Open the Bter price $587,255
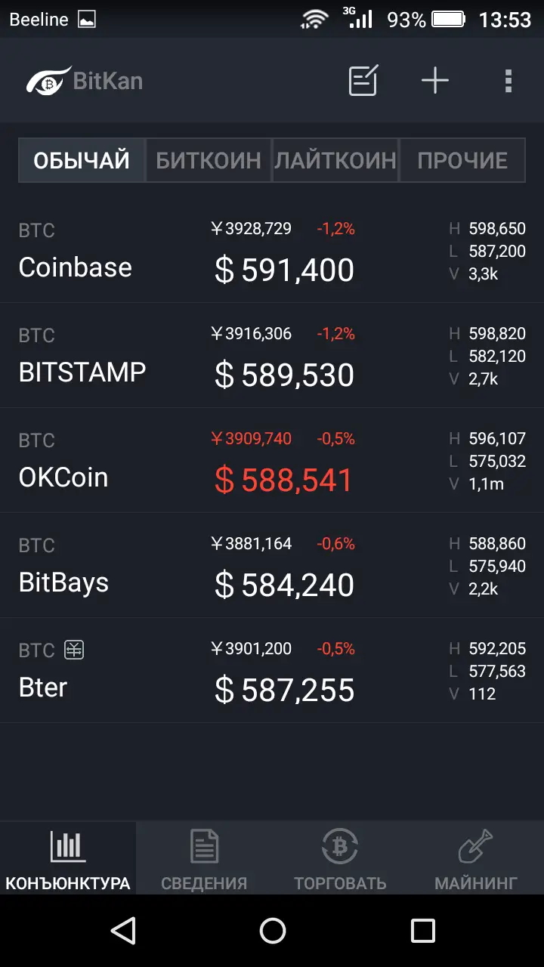 click(284, 690)
